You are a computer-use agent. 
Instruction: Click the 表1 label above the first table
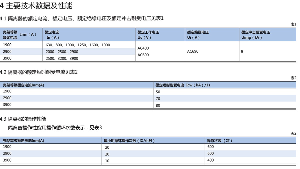pyautogui.click(x=293, y=24)
